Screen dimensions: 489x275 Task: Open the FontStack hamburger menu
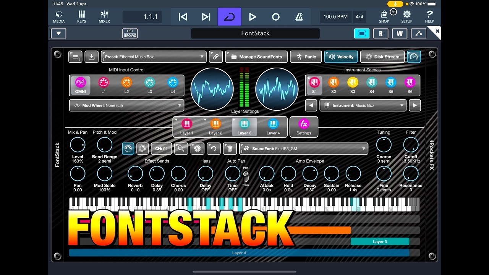(75, 57)
